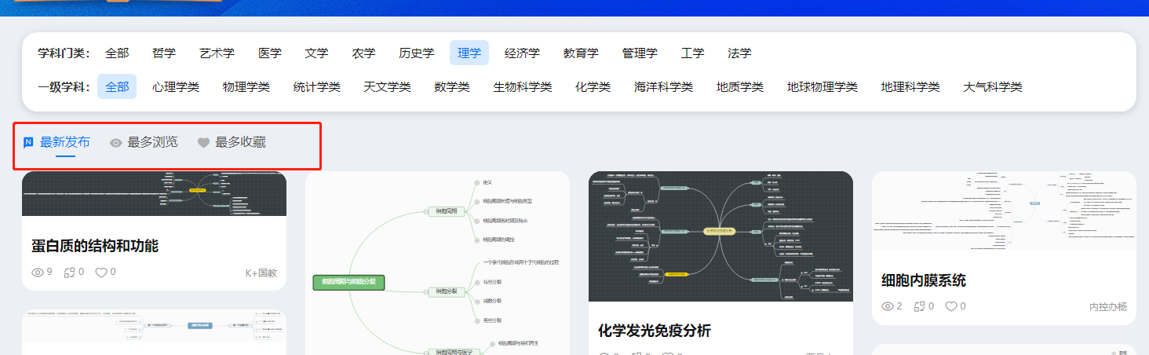Click the 最新发布 'N' icon
1149x355 pixels.
(29, 143)
